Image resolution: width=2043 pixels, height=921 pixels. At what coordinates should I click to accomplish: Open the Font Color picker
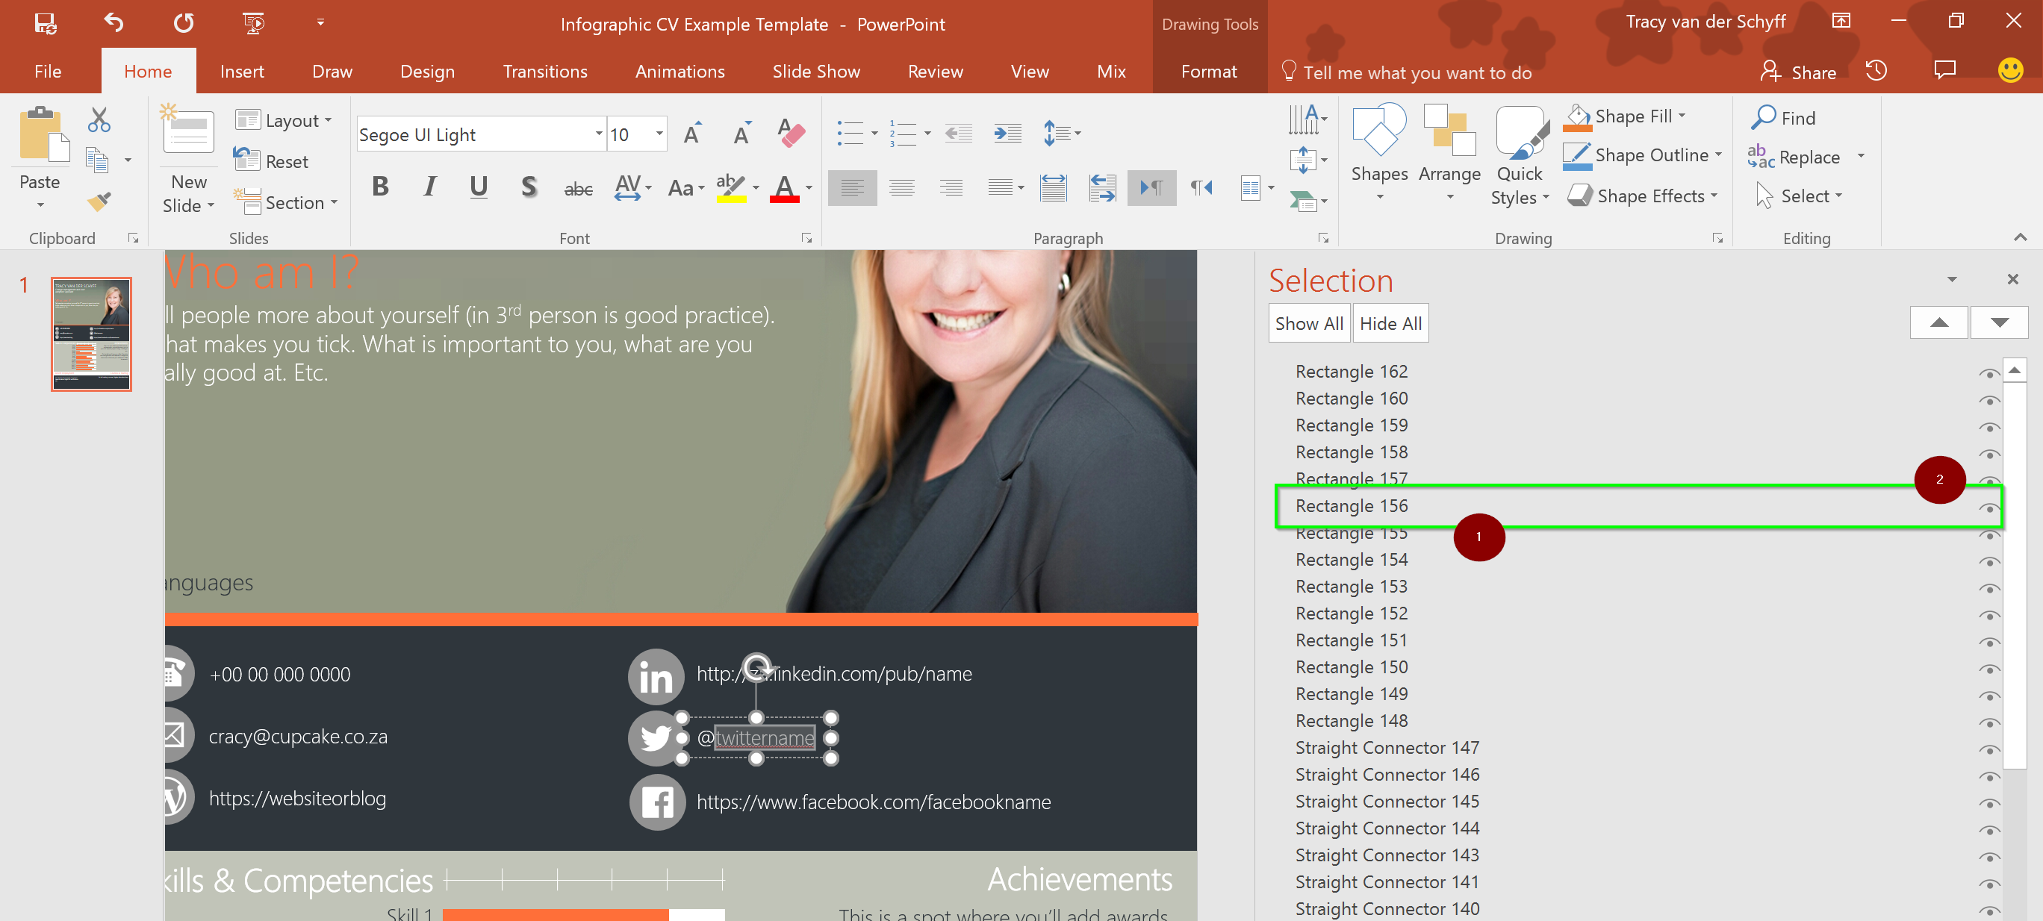[806, 188]
